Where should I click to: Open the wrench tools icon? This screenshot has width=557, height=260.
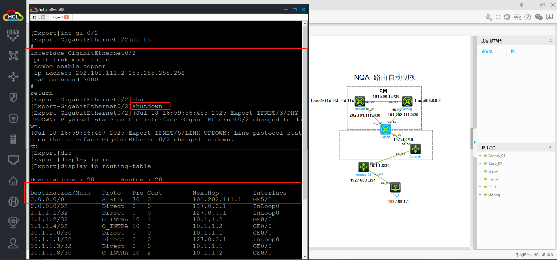coord(489,17)
